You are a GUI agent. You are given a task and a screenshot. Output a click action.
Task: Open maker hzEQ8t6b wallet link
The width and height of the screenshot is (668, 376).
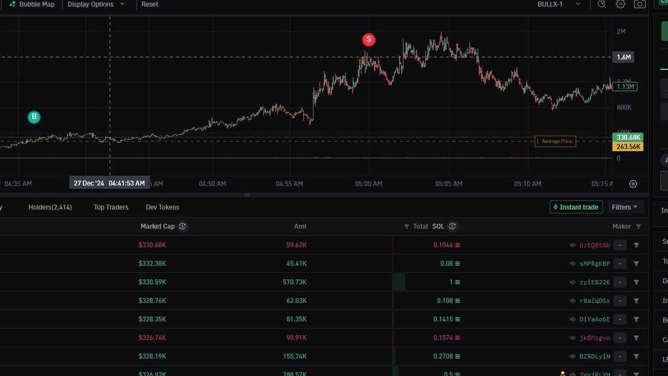tap(595, 245)
